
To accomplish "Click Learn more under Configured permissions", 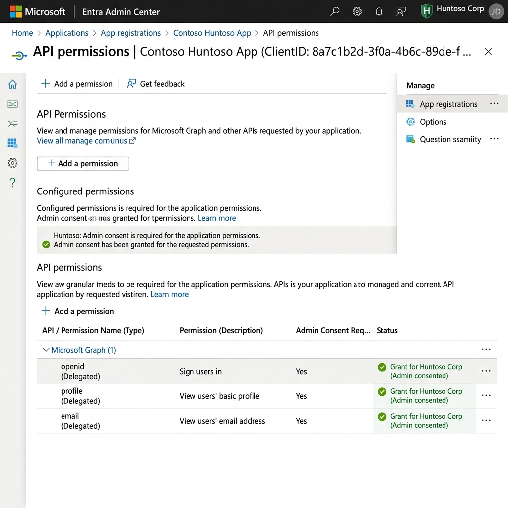I will (x=217, y=218).
